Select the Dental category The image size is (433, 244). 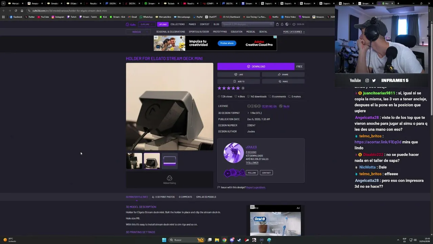click(x=263, y=32)
